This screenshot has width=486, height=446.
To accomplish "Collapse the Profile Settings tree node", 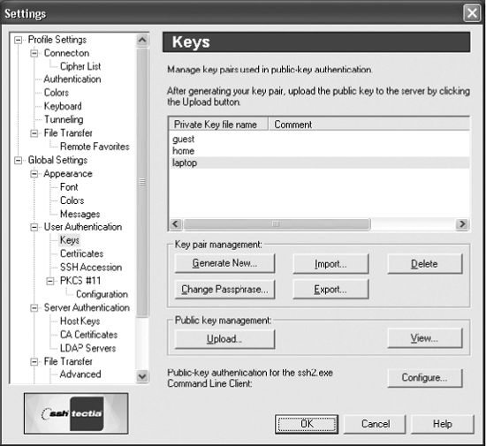I will pos(19,40).
